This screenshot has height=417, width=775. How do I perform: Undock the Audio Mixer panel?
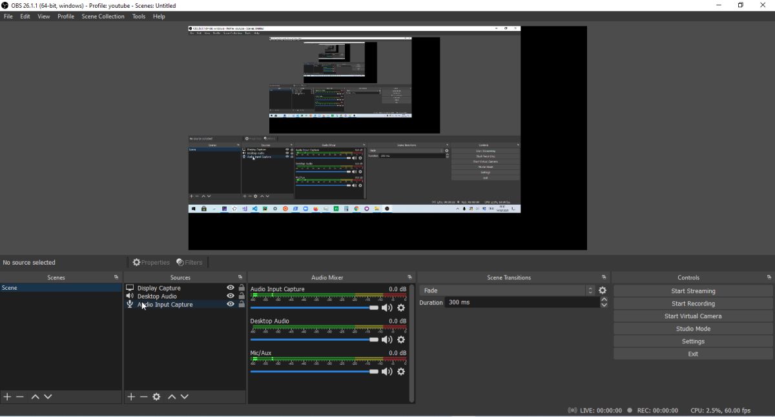pyautogui.click(x=409, y=278)
